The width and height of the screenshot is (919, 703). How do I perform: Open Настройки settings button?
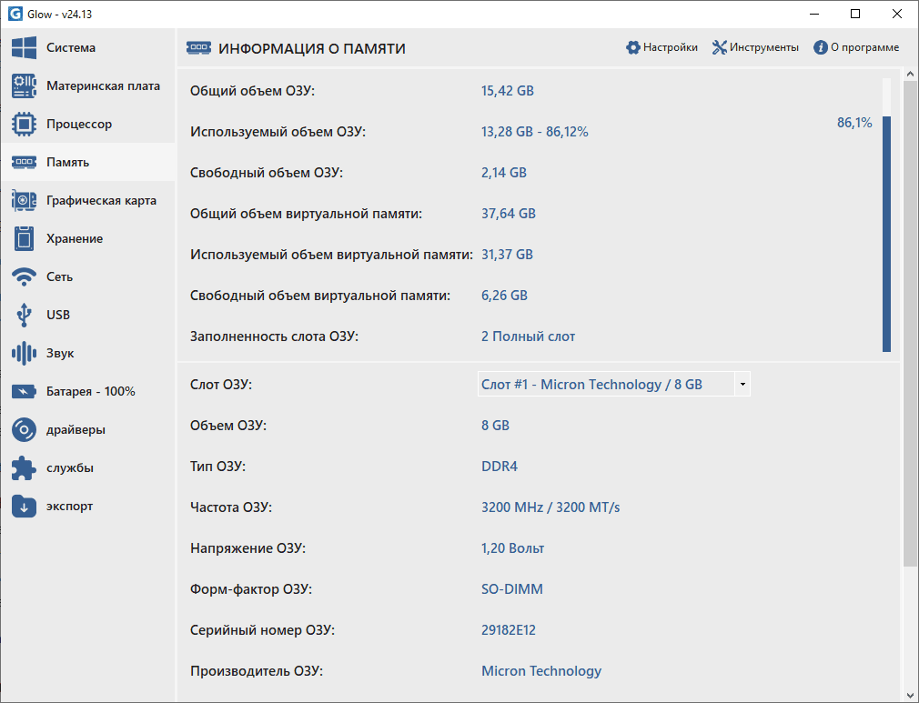coord(661,48)
